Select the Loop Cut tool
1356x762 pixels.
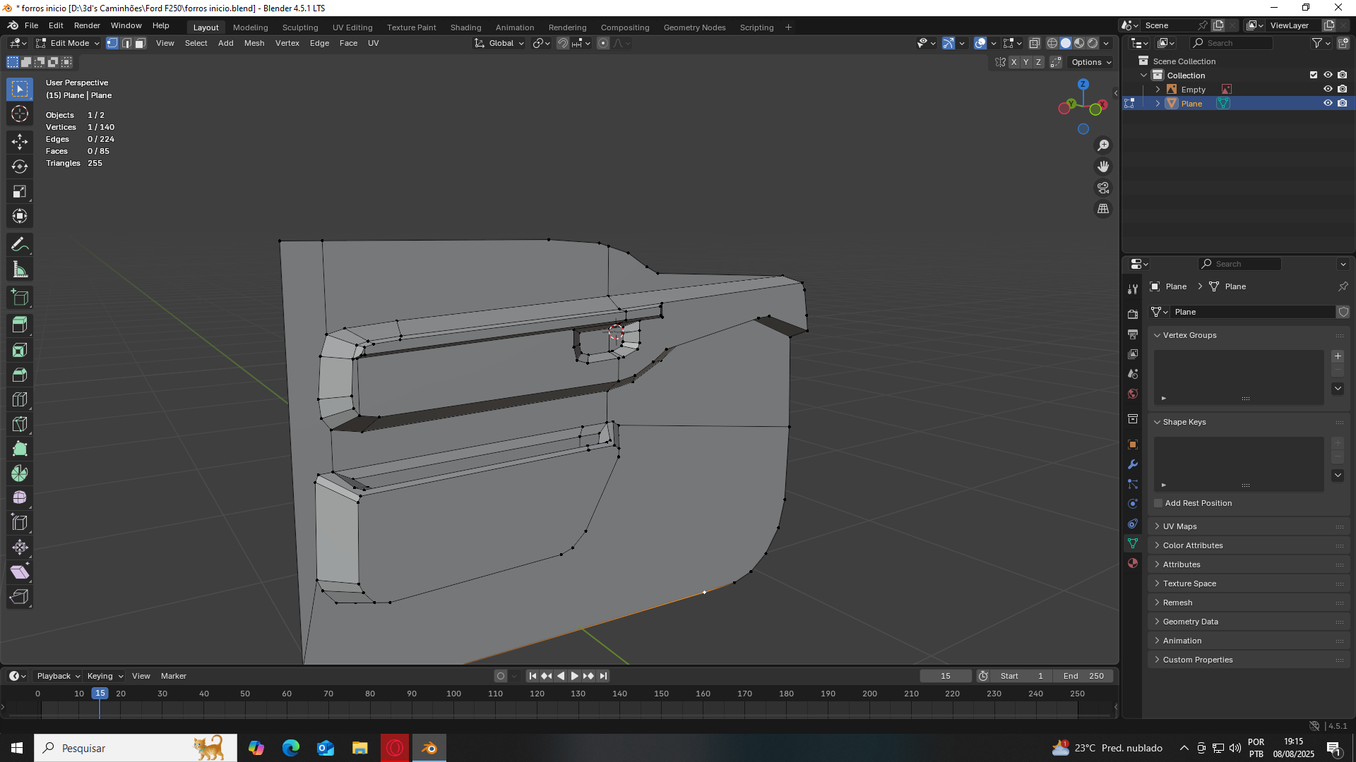pos(20,399)
